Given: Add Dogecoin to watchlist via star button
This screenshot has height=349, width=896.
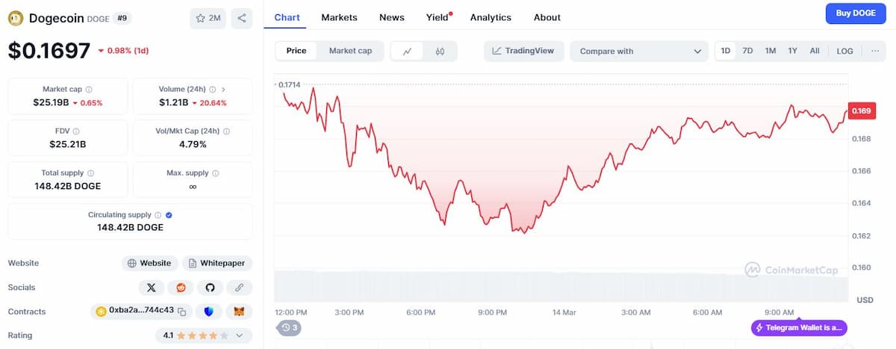Looking at the screenshot, I should tap(208, 18).
